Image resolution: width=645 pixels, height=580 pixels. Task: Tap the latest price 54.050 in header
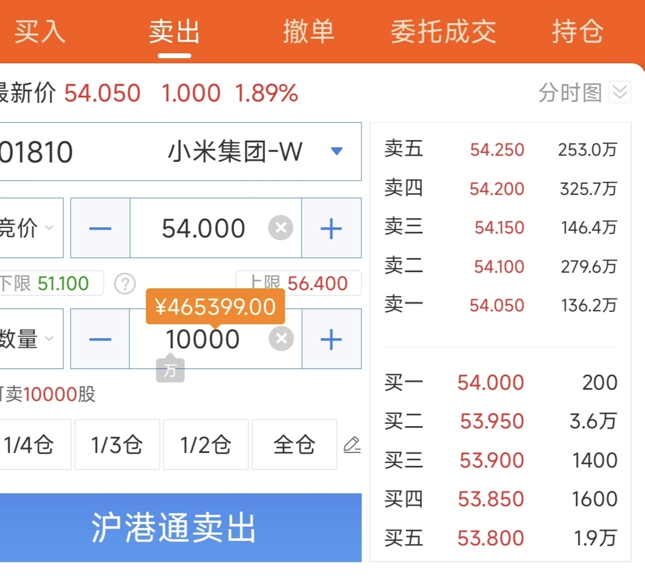[x=103, y=93]
